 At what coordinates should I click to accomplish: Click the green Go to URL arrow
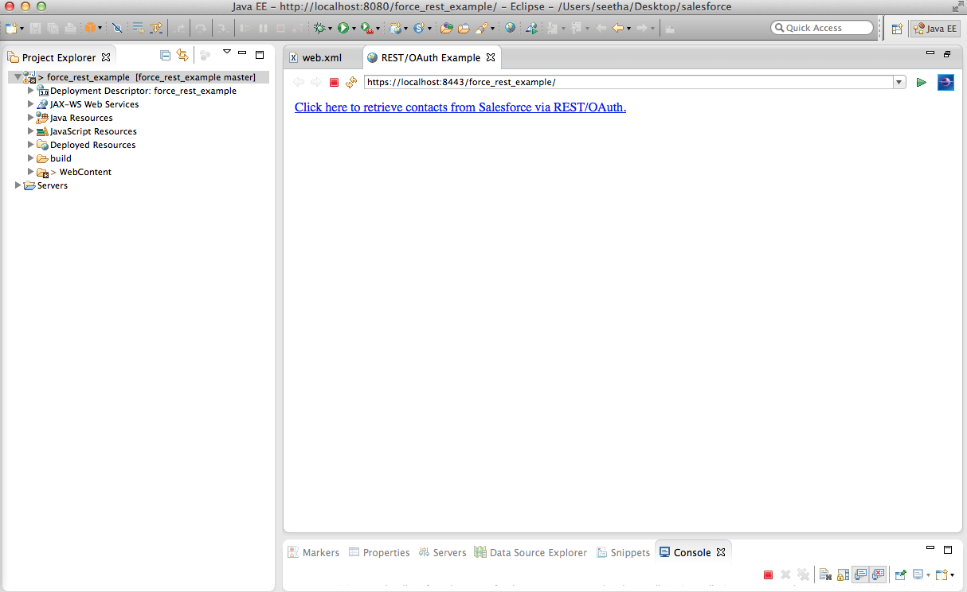(922, 82)
